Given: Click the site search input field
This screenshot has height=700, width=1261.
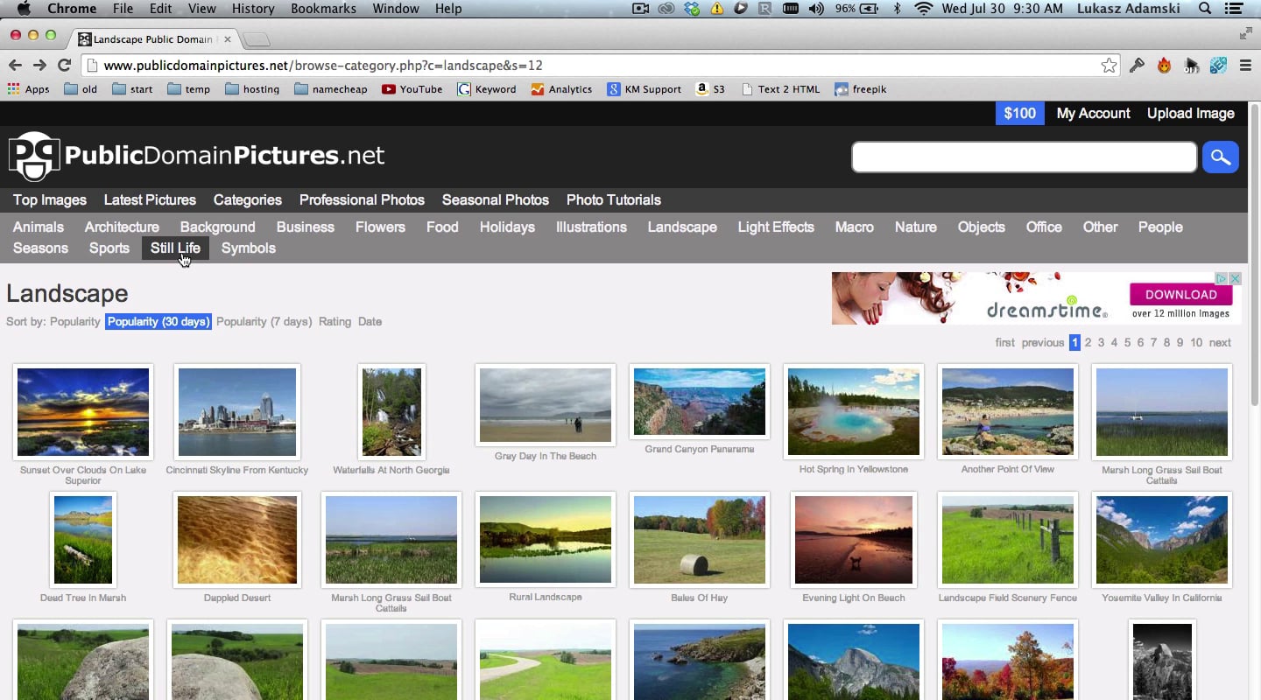Looking at the screenshot, I should 1024,157.
